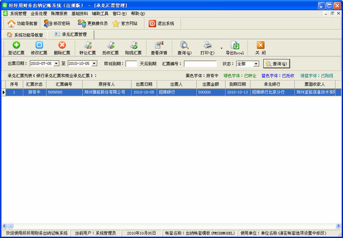Expand the start date dropdown 2010-07-05
Image resolution: width=343 pixels, height=238 pixels.
(x=56, y=64)
